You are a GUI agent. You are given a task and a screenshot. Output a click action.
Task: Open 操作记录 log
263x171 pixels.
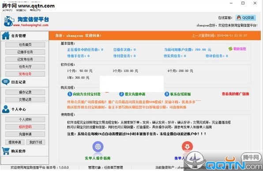click(25, 92)
